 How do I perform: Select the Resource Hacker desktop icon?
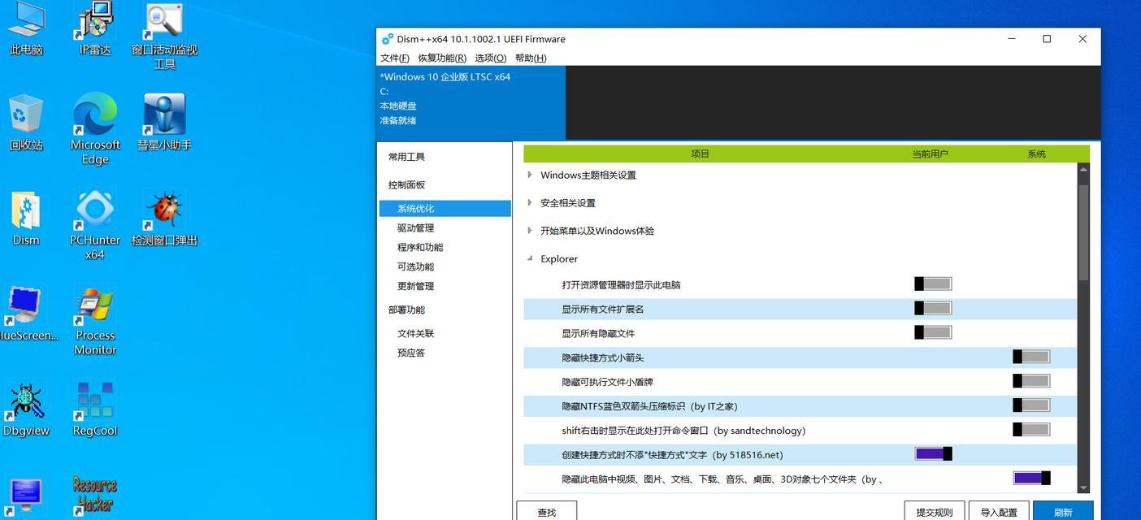pyautogui.click(x=95, y=496)
